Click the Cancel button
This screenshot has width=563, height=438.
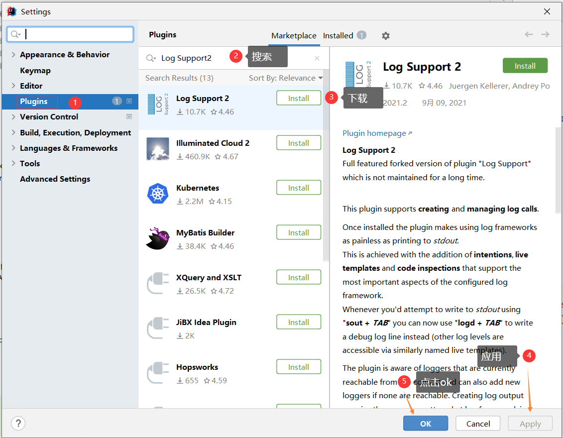[478, 423]
